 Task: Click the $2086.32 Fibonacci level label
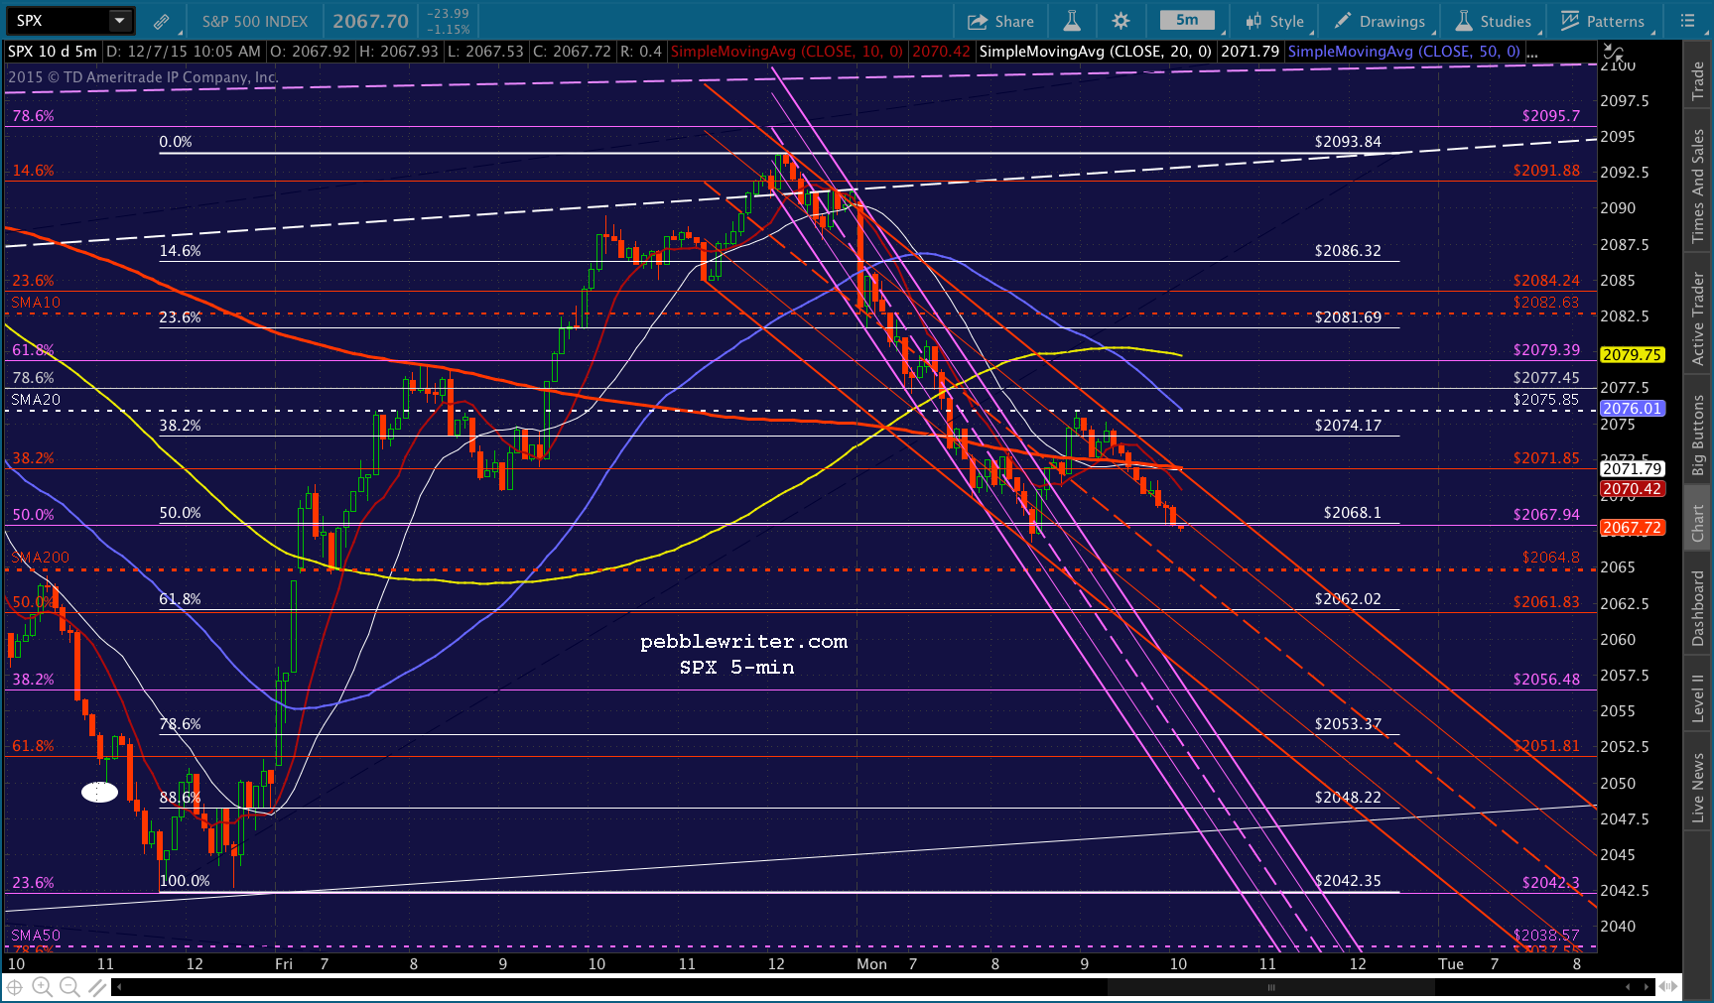1348,250
